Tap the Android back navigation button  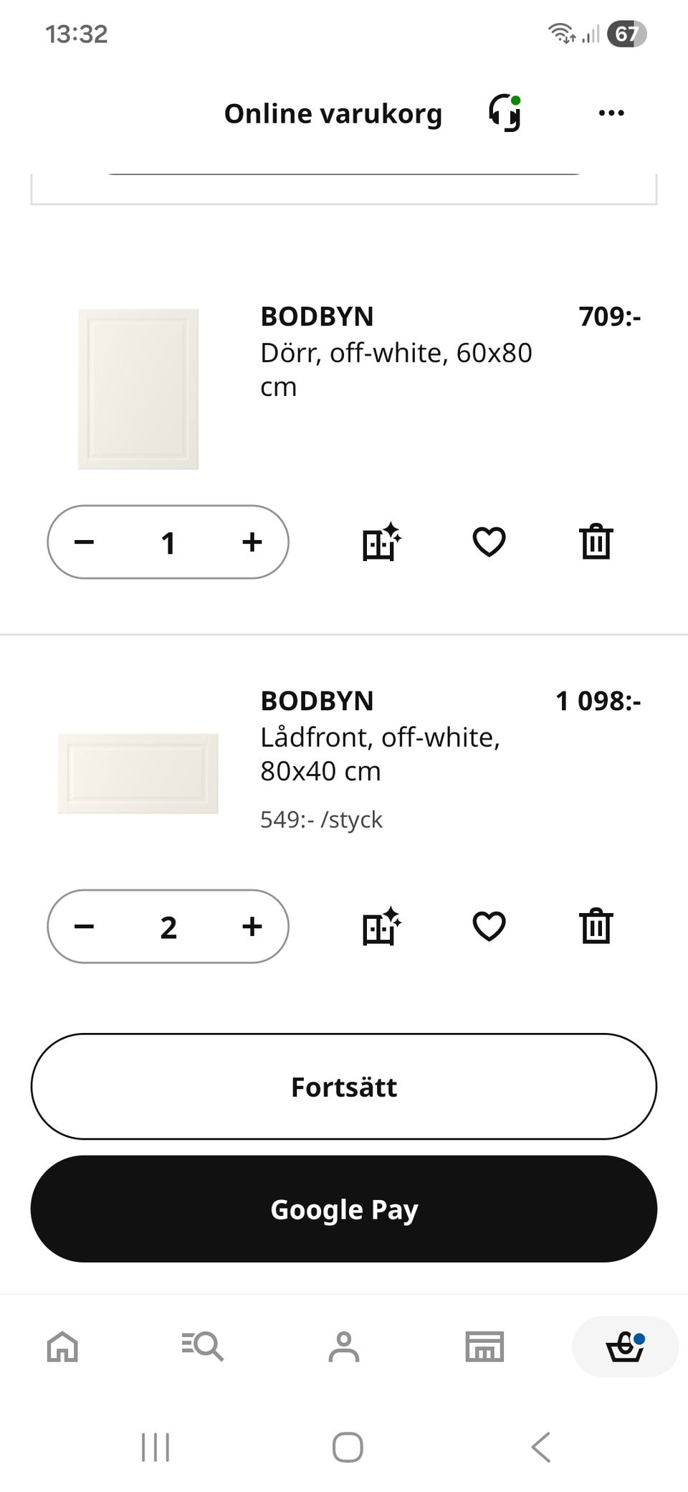tap(541, 1447)
